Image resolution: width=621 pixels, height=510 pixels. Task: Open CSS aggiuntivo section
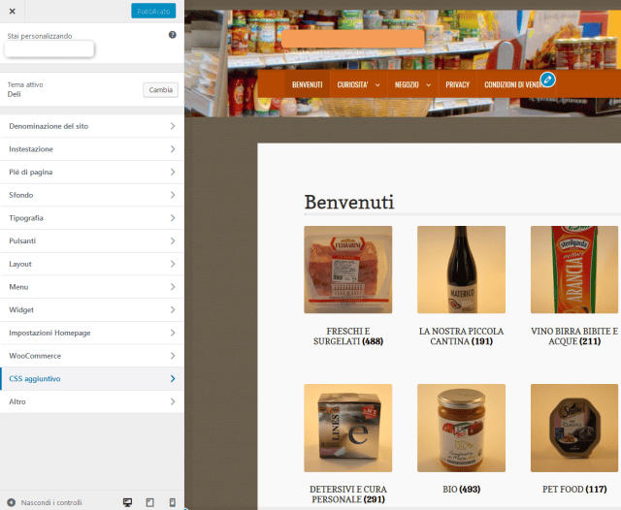tap(92, 379)
